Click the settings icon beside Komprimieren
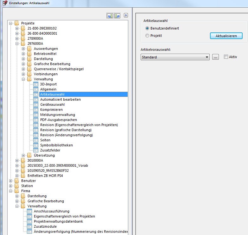 (36, 110)
